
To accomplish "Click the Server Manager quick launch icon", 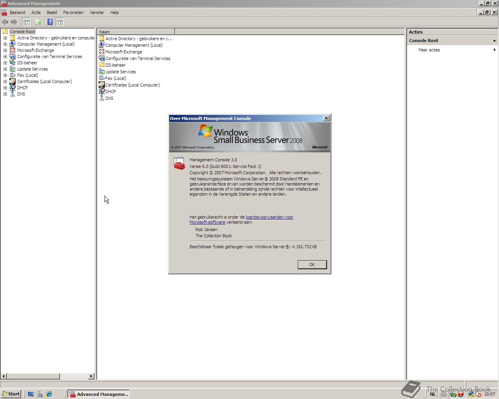I will tap(40, 394).
